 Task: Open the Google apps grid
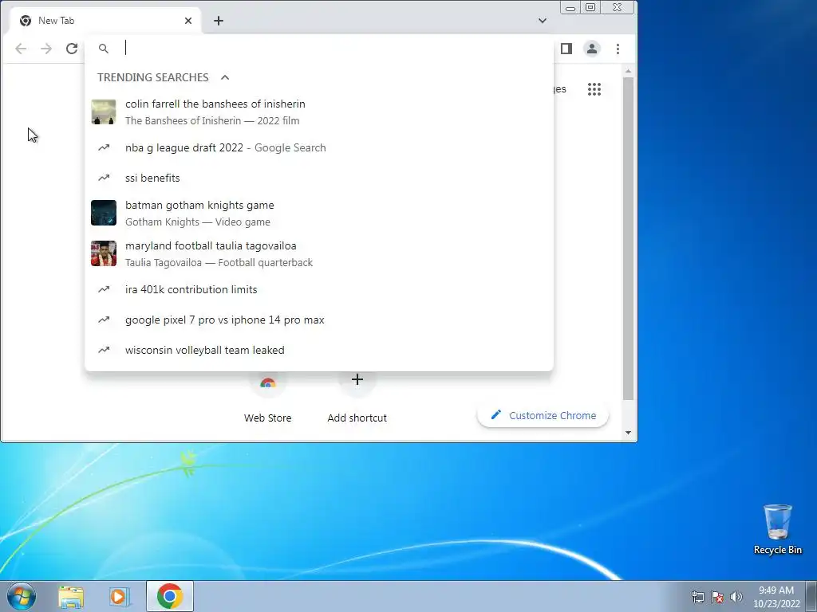(x=594, y=89)
